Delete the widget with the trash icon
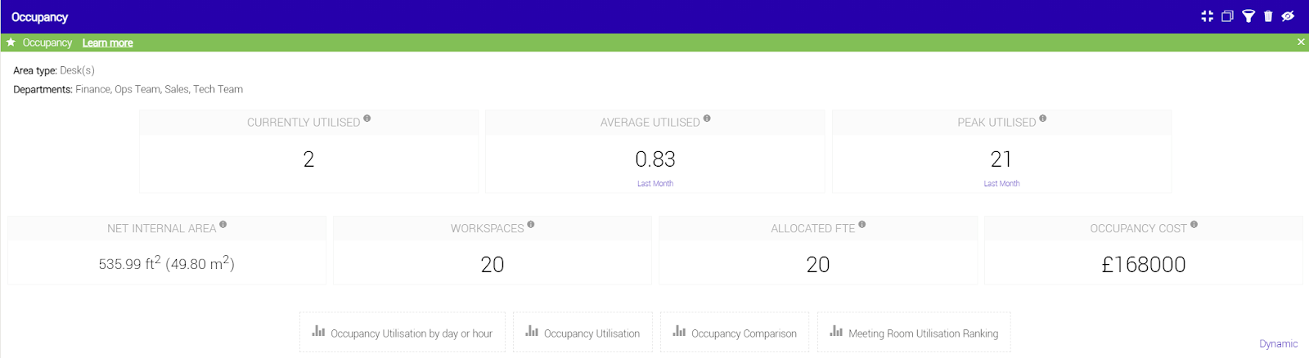1309x358 pixels. click(x=1268, y=16)
